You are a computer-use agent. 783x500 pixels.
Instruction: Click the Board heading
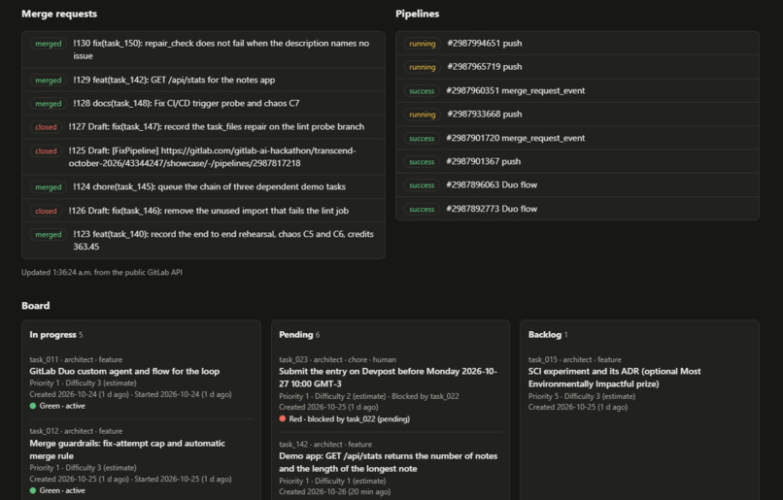(x=35, y=306)
